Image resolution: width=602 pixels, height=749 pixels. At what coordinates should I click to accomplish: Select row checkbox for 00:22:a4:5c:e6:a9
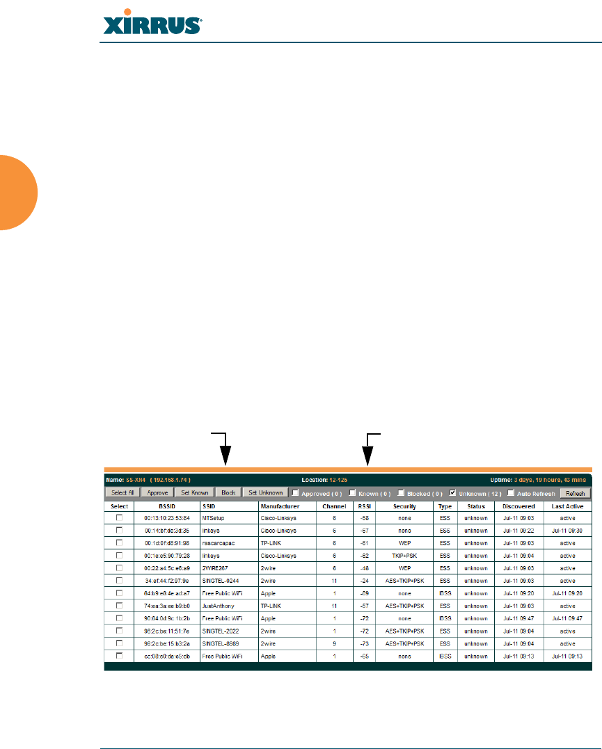pos(119,568)
